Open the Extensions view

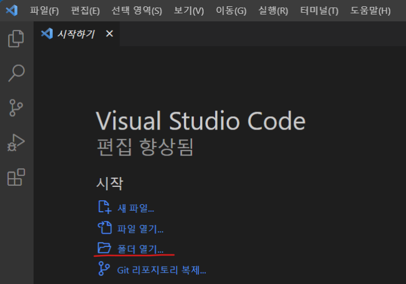16,177
